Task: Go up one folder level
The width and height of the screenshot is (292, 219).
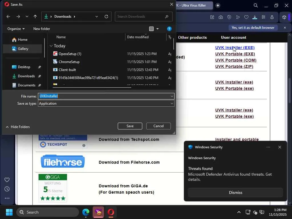Action: [35, 17]
